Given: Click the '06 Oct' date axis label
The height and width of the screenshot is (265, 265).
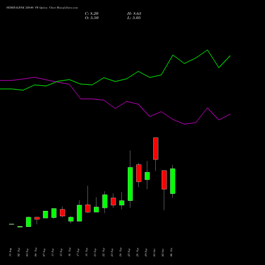Looking at the screenshot, I should click(x=171, y=252).
